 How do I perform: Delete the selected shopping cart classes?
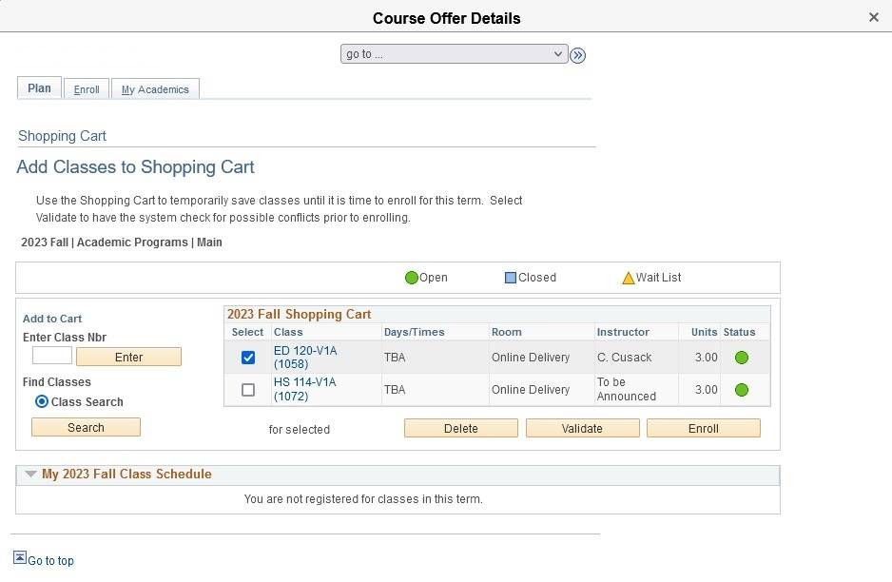[460, 428]
